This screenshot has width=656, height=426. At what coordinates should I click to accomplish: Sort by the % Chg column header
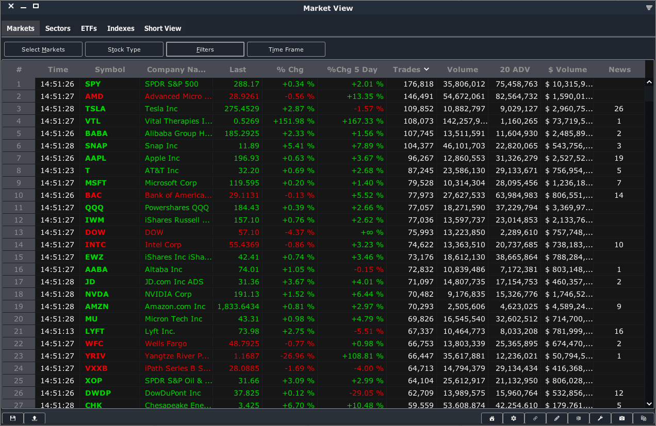click(290, 70)
